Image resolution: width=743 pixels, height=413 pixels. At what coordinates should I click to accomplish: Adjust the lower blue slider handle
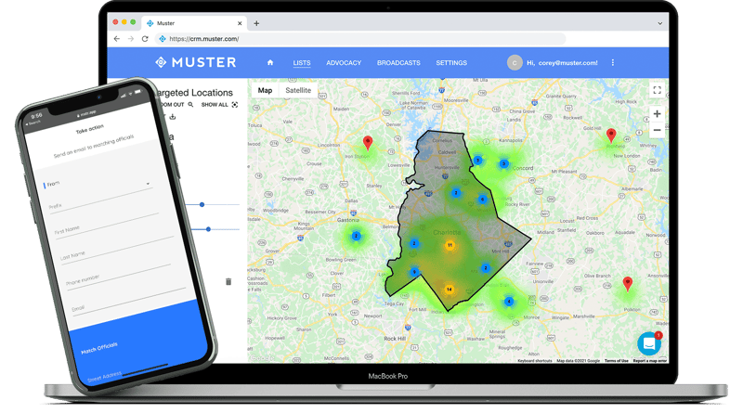pos(208,229)
